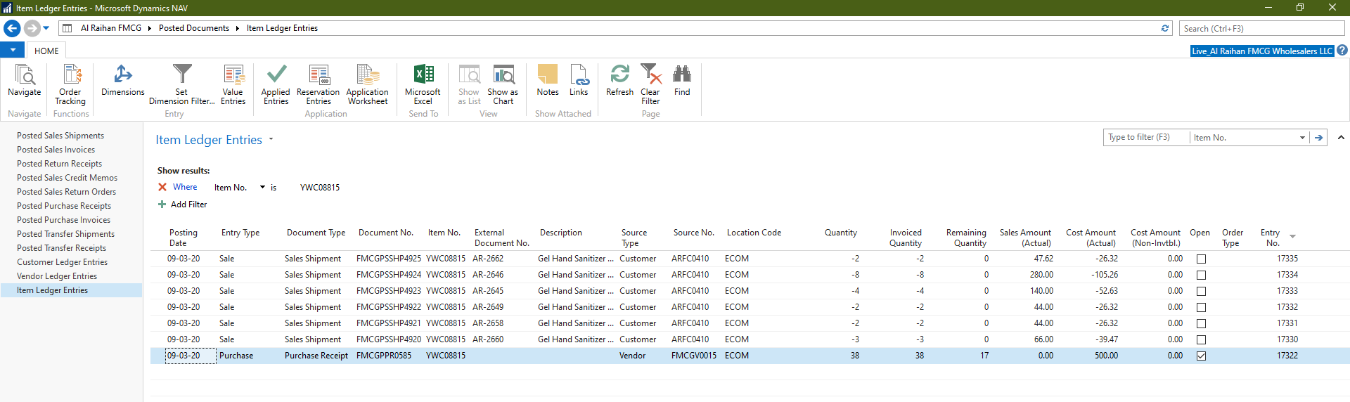
Task: Open the Item Ledger Entries title dropdown
Action: click(271, 140)
